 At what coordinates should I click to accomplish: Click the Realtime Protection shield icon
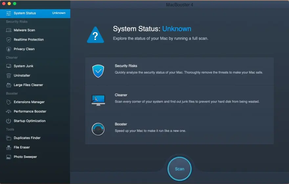9,40
